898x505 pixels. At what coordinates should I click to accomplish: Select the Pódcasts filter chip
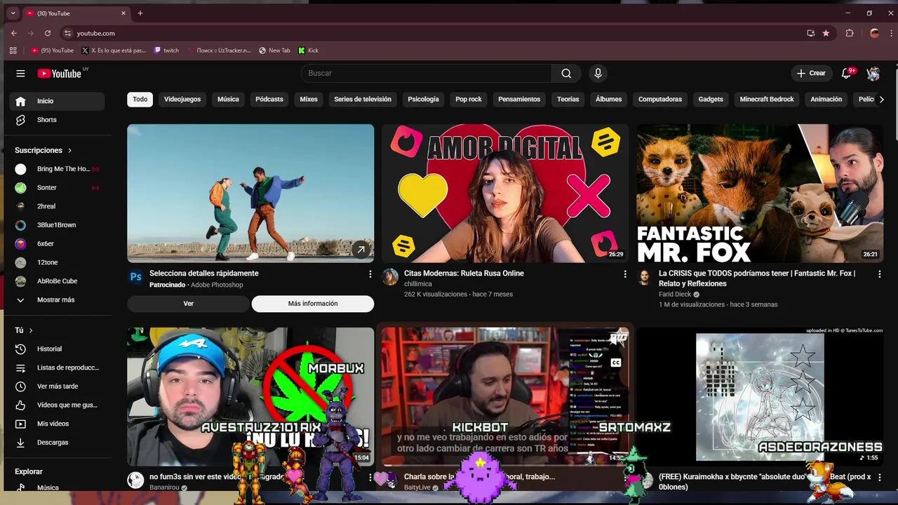click(x=269, y=100)
